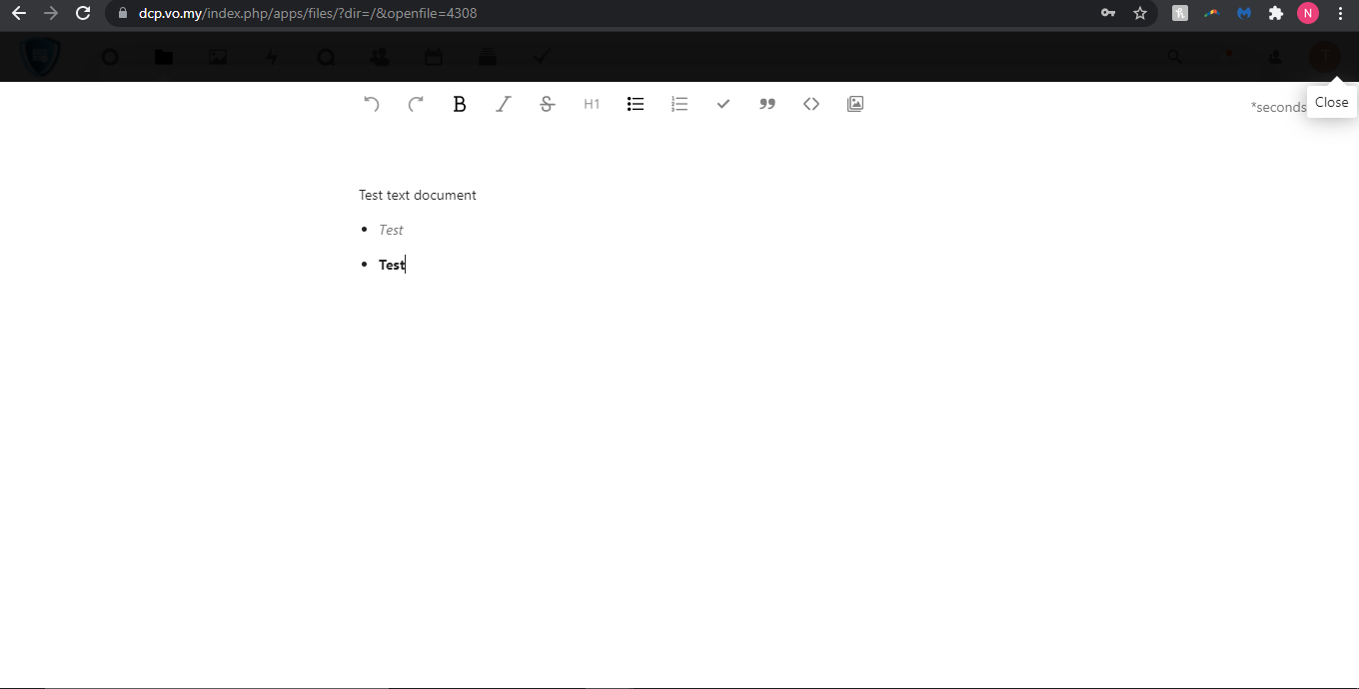Toggle italic formatting
This screenshot has height=689, width=1359.
pyautogui.click(x=504, y=104)
